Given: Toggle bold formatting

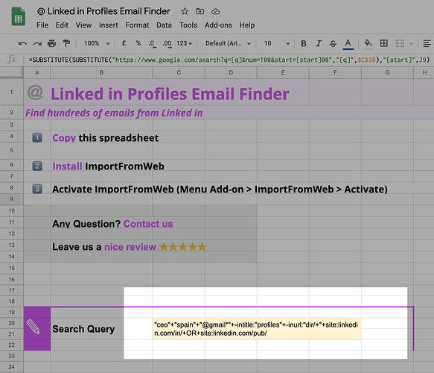Looking at the screenshot, I should pos(304,43).
